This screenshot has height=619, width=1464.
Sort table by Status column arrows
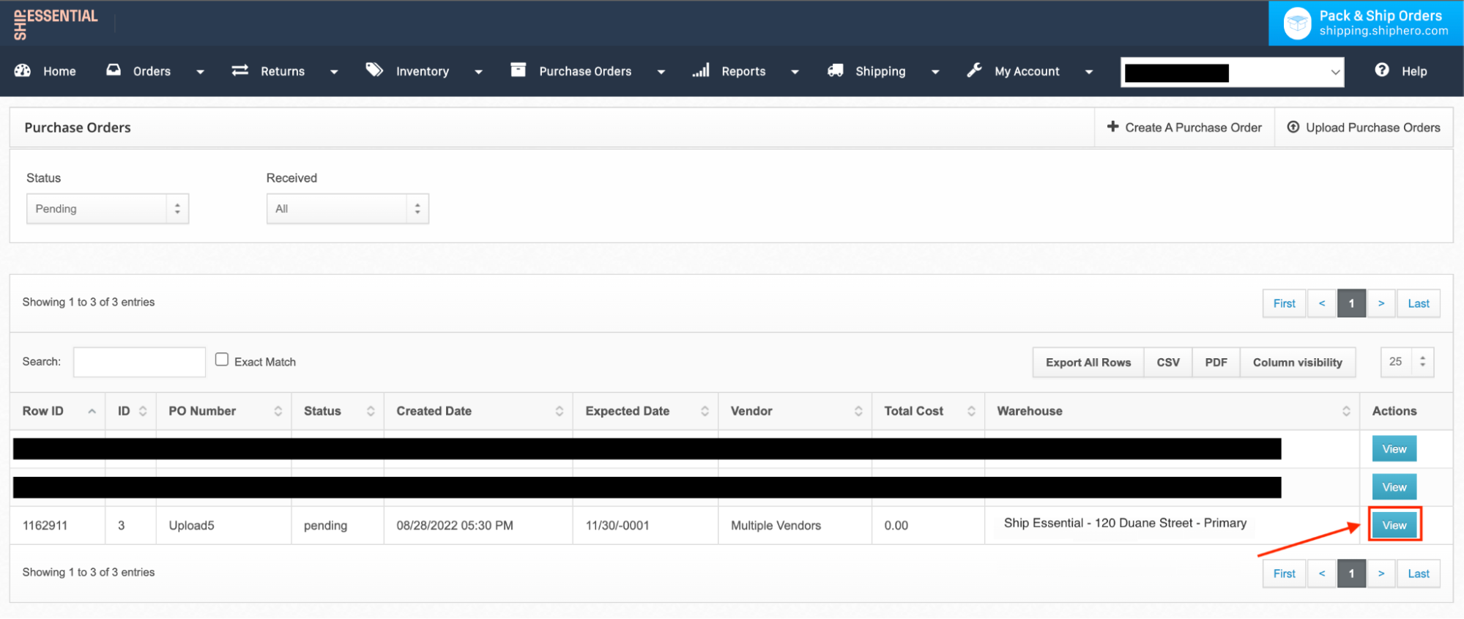tap(371, 412)
